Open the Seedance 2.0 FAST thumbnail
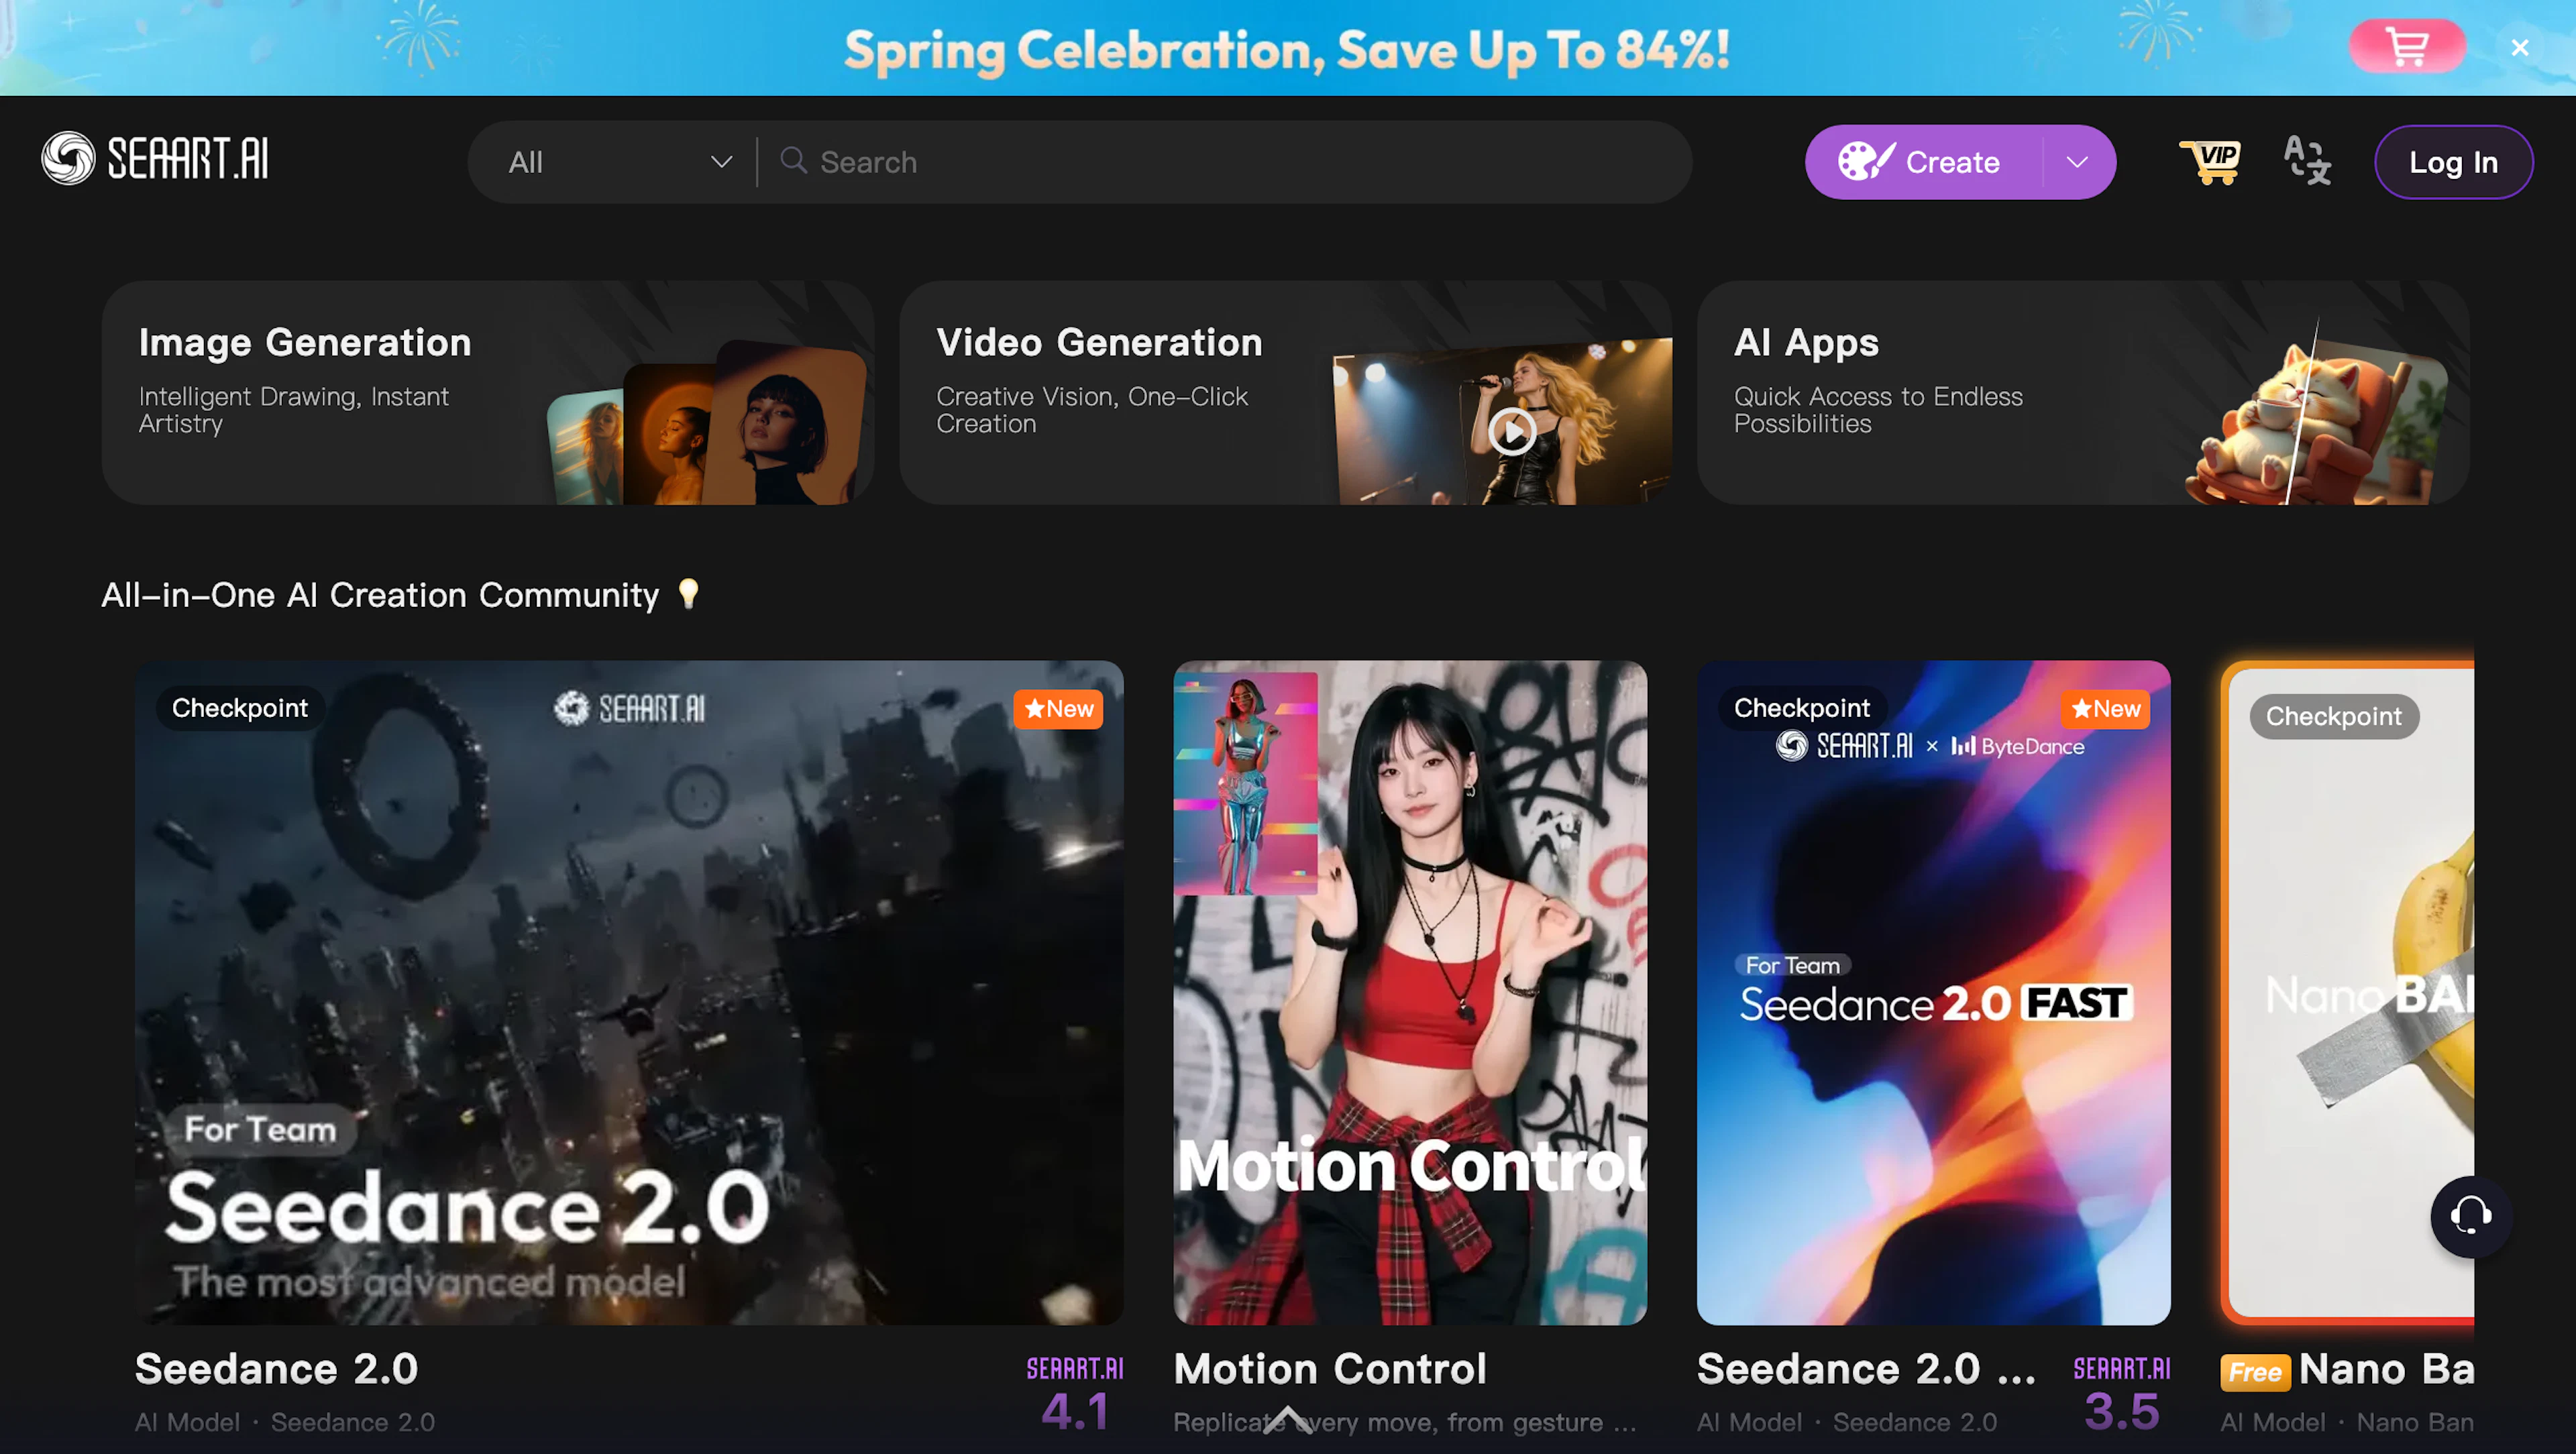Screen dimensions: 2576x1454 1933,992
